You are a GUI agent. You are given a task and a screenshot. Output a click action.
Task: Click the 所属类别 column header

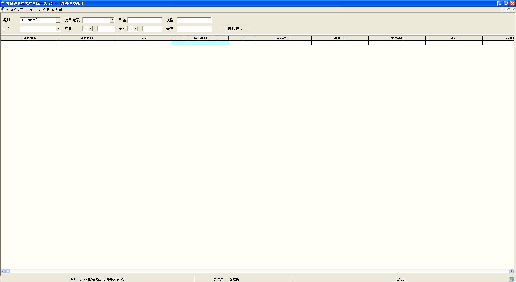(200, 38)
